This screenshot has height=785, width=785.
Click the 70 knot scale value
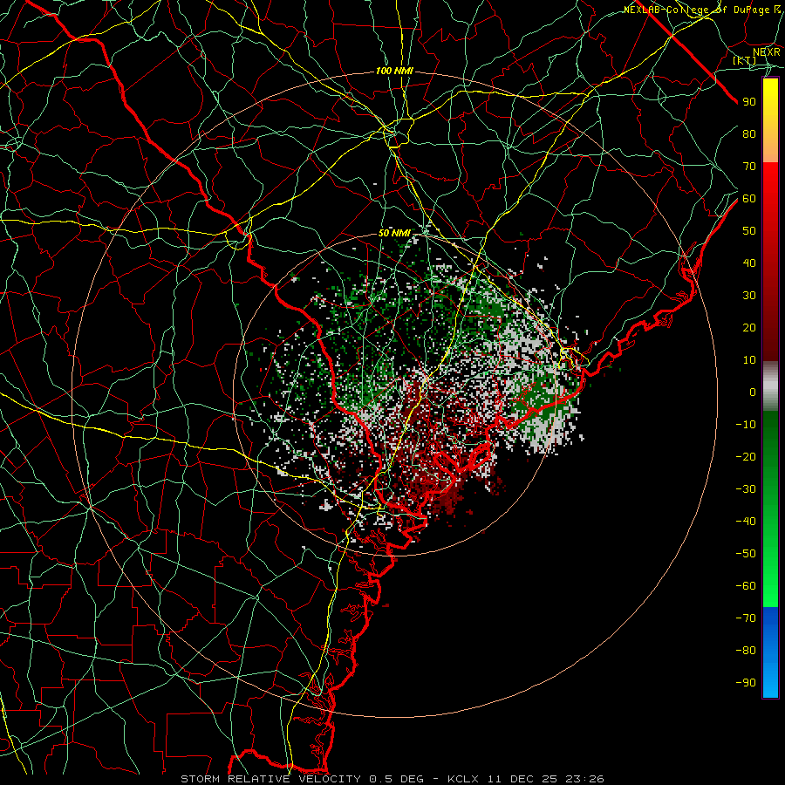tap(749, 167)
